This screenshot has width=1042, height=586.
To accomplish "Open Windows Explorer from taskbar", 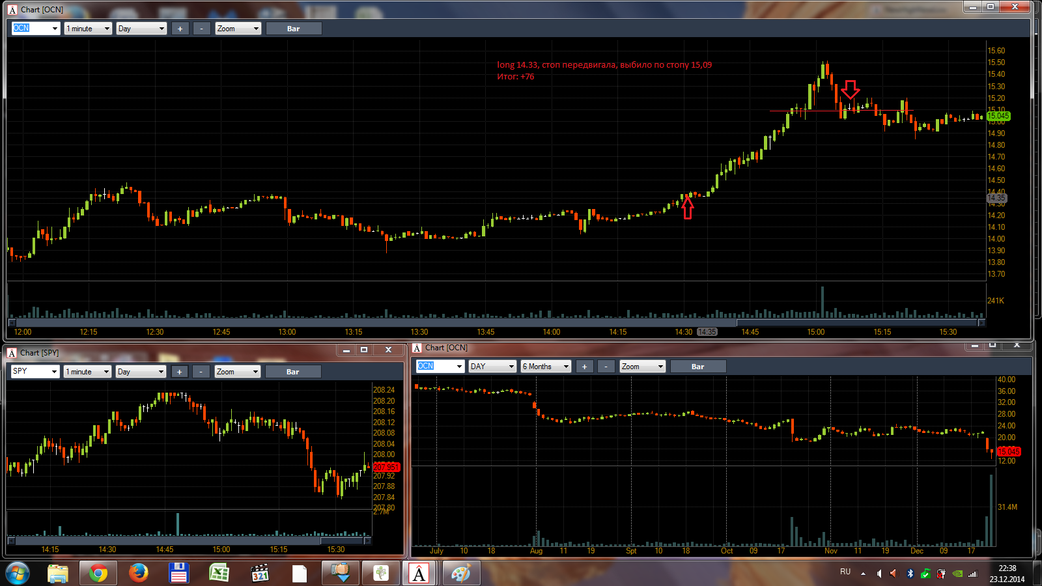I will (x=58, y=574).
